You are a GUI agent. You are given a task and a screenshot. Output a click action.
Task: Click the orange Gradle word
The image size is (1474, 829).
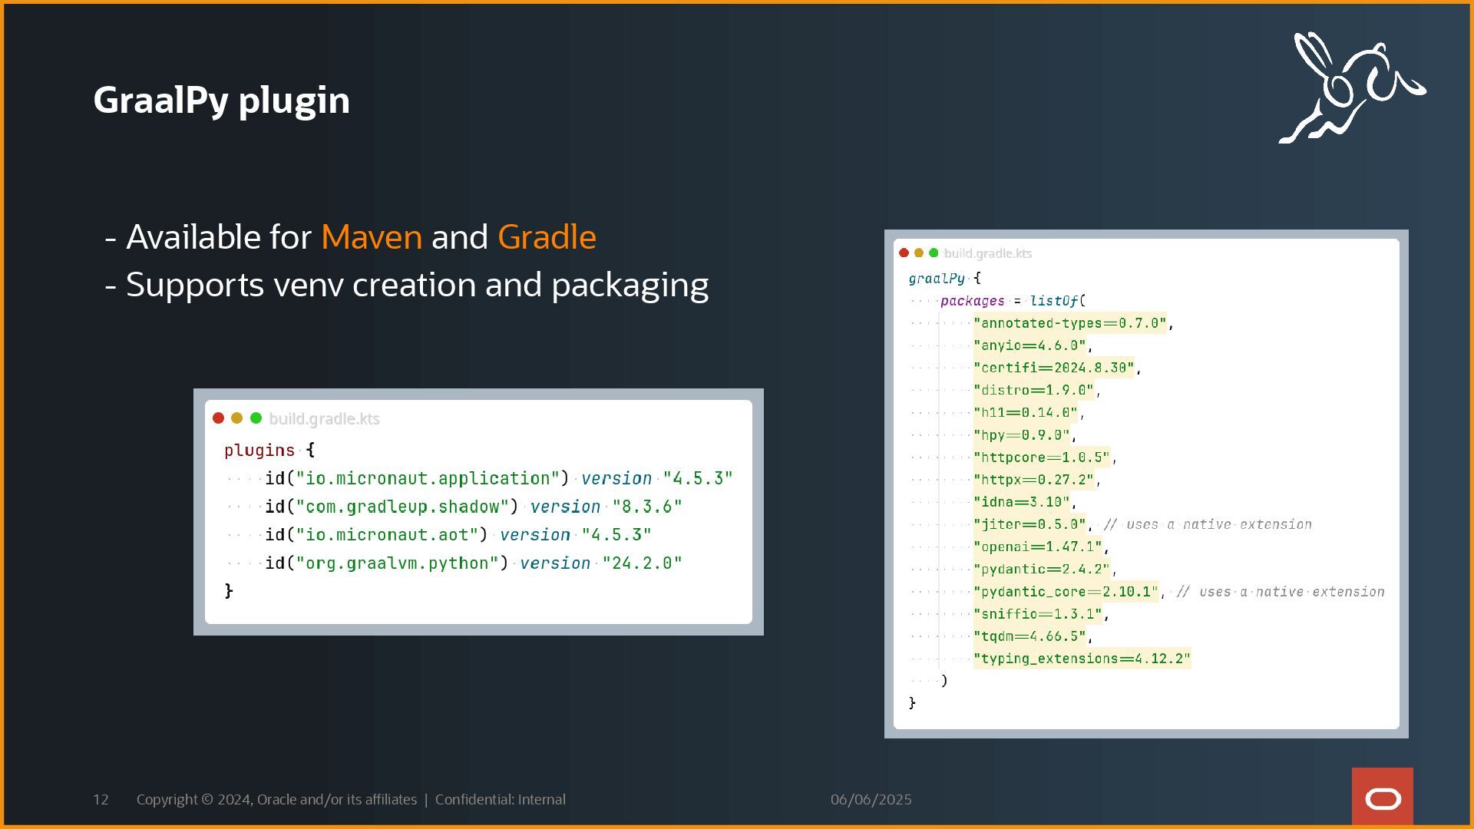coord(547,237)
